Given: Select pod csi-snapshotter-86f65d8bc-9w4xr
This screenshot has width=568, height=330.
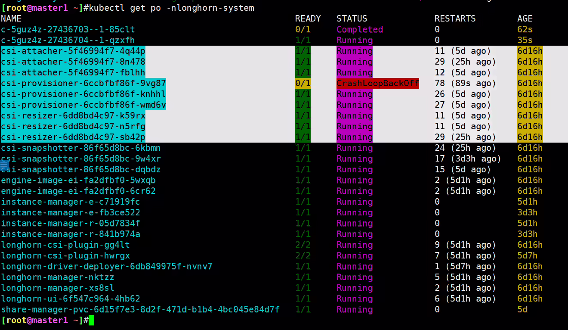Looking at the screenshot, I should click(81, 159).
